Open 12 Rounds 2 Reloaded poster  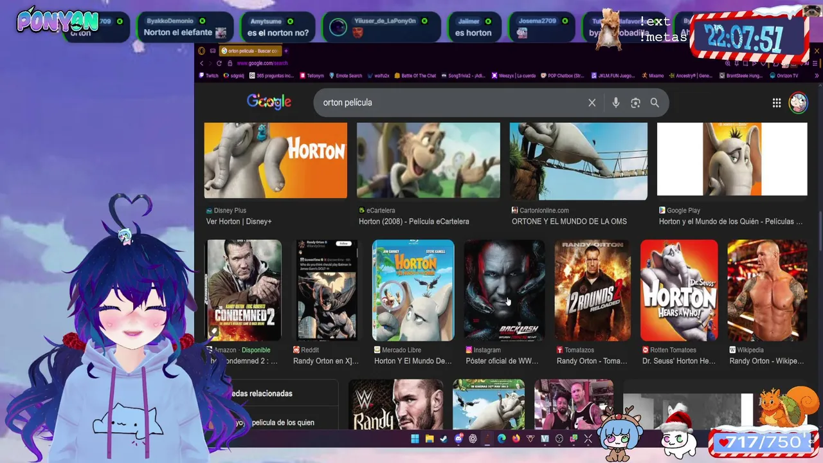pos(593,290)
